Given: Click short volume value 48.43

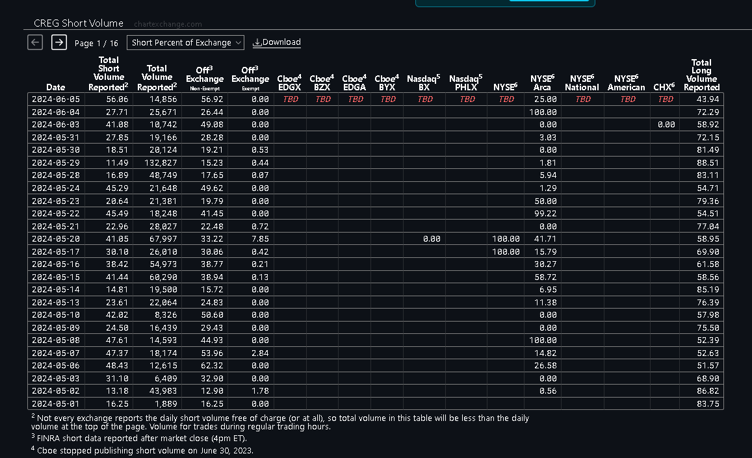Looking at the screenshot, I should tap(117, 366).
